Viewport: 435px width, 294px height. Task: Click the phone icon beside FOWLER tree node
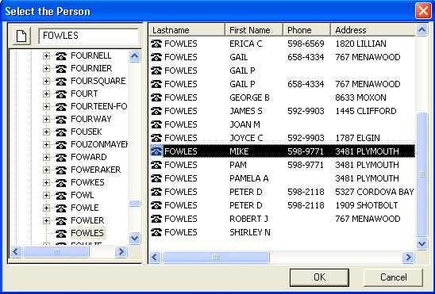pos(61,220)
